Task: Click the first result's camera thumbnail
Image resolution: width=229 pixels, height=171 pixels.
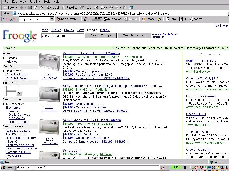Action: pyautogui.click(x=50, y=62)
